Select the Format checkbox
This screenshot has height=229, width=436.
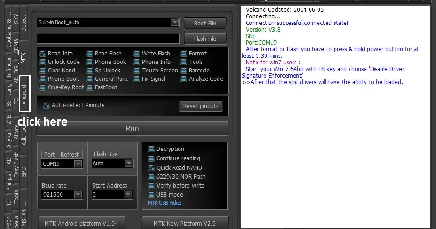[x=184, y=54]
